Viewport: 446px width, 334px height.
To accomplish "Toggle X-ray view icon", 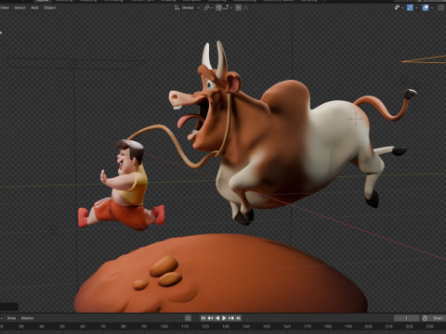I will click(x=441, y=7).
